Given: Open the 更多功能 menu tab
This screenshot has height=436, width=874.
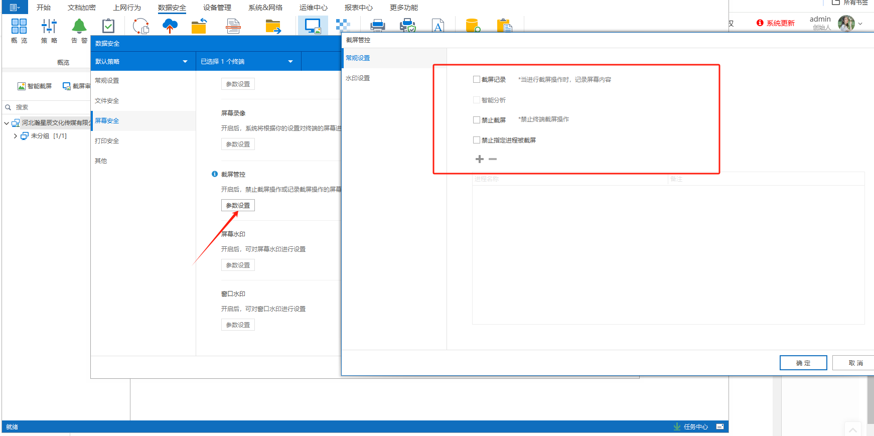Looking at the screenshot, I should (x=404, y=8).
